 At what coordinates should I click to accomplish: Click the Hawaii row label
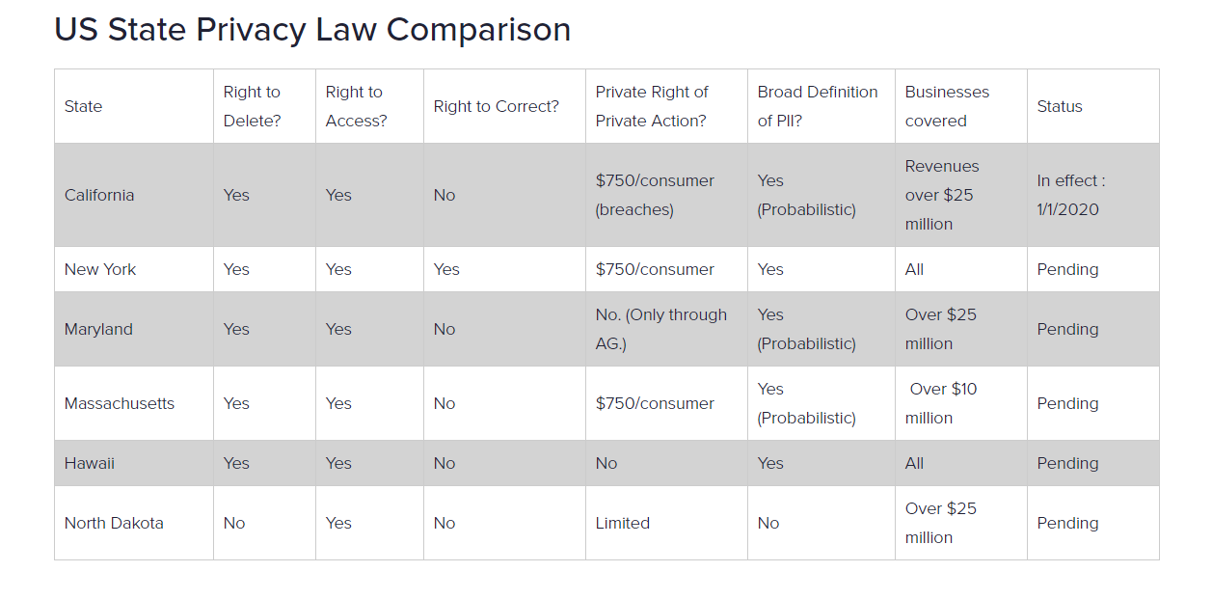[x=90, y=463]
